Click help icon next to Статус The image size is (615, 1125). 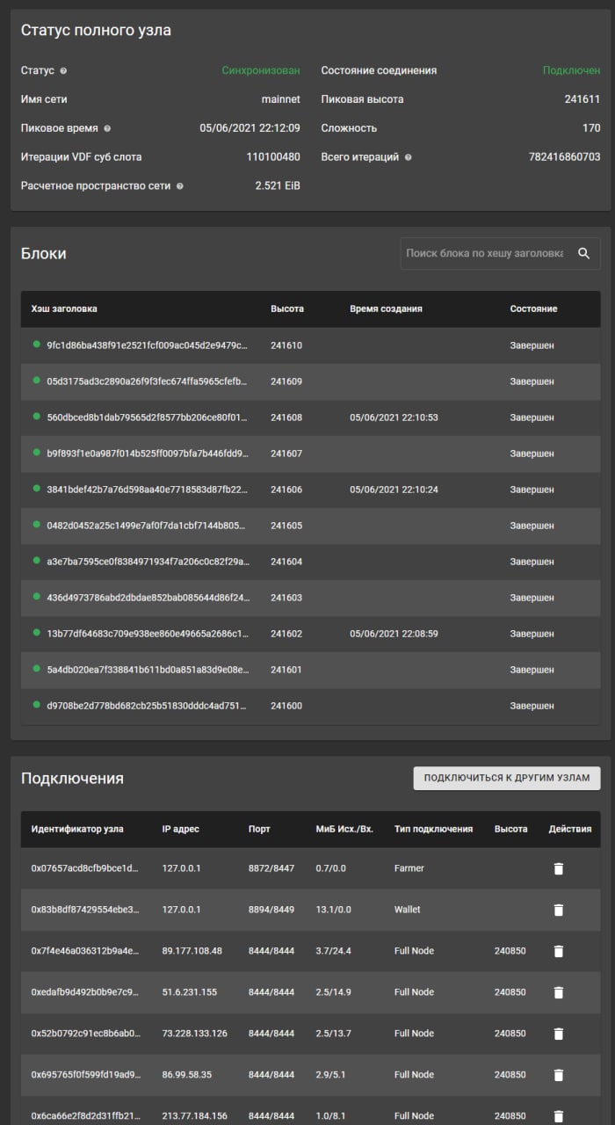click(x=63, y=70)
